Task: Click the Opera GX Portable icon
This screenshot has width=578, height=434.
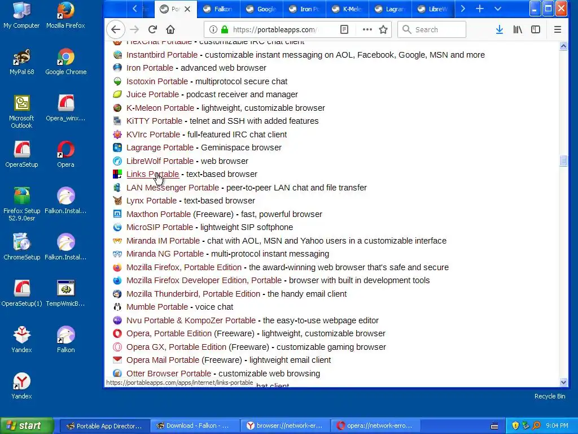Action: 117,347
